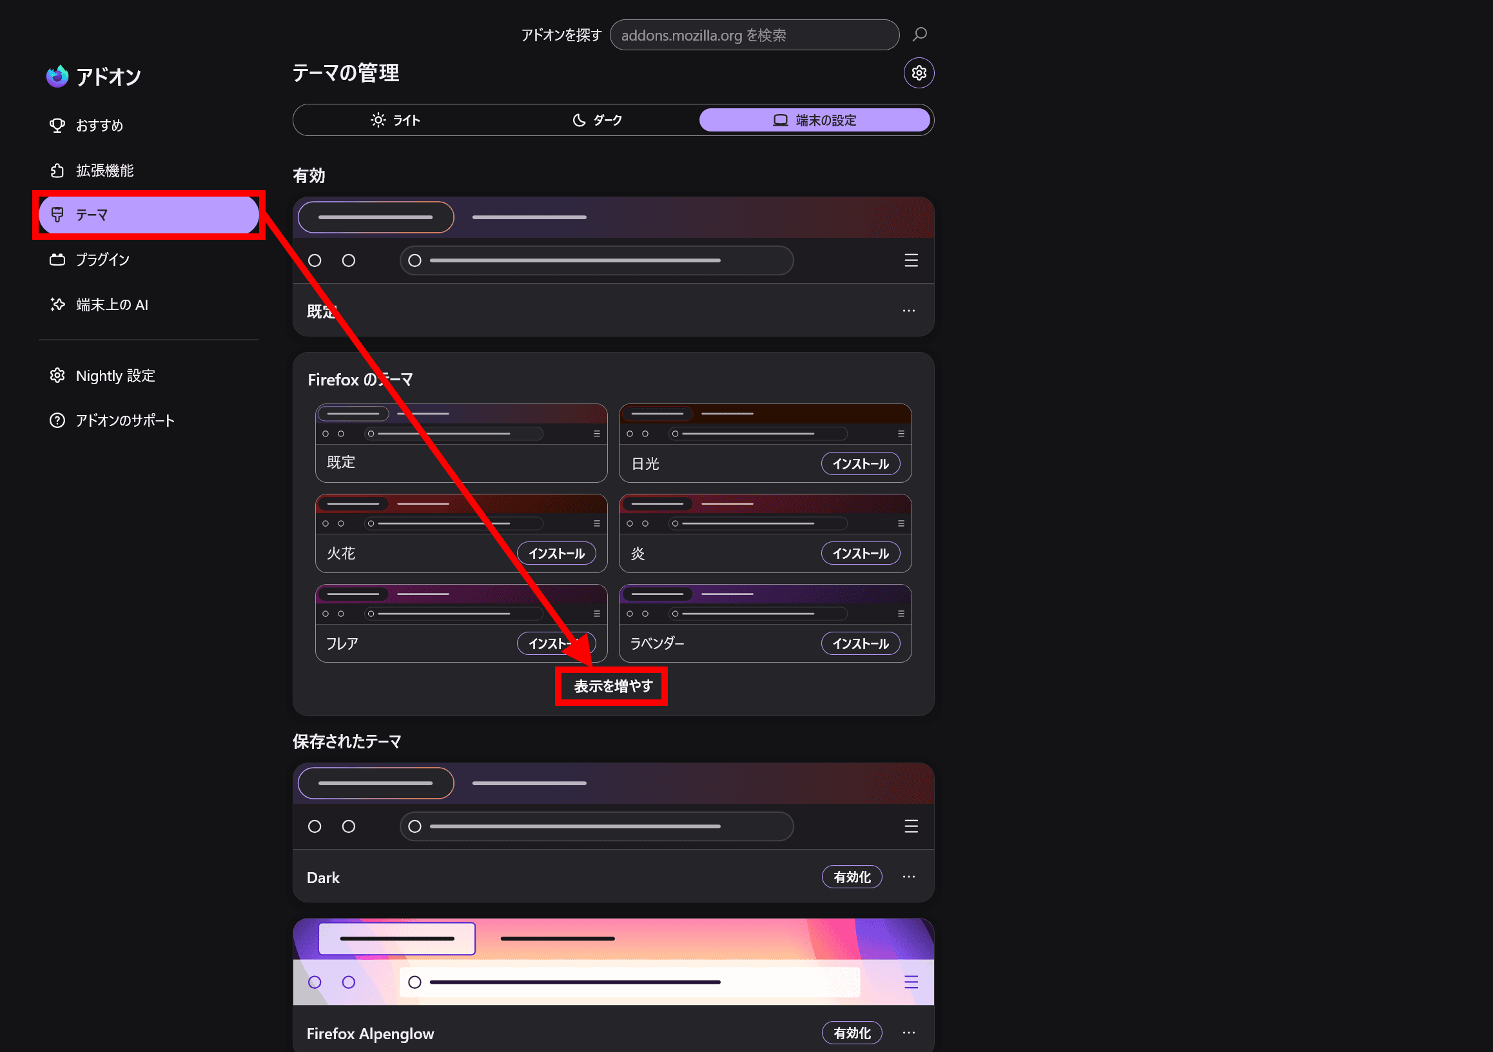Screen dimensions: 1493x1052
Task: Click the search magnifier icon
Action: click(919, 34)
